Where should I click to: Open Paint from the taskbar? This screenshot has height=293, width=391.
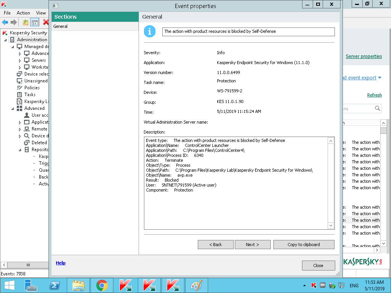coord(196,285)
